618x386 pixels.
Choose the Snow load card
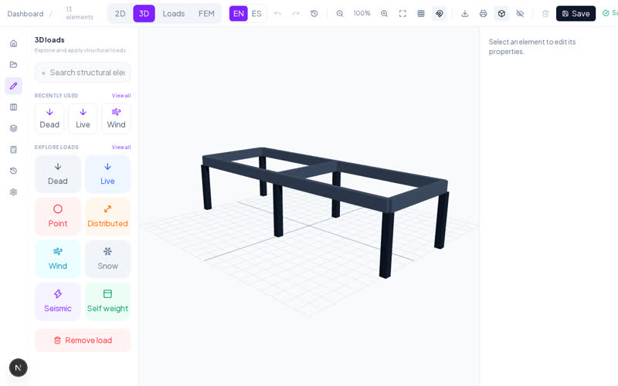[107, 259]
